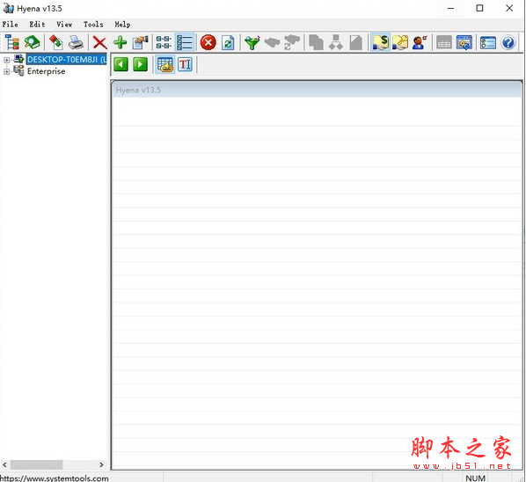Viewport: 526px width, 482px height.
Task: Toggle the shared folder dollar icon
Action: [x=380, y=42]
